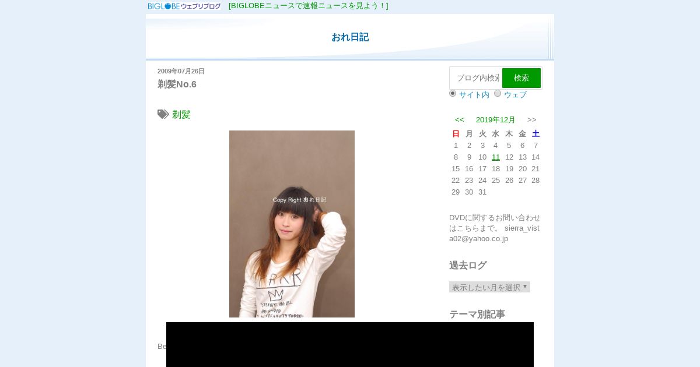This screenshot has height=367, width=700.
Task: Click the 過去ログ heading
Action: 468,266
